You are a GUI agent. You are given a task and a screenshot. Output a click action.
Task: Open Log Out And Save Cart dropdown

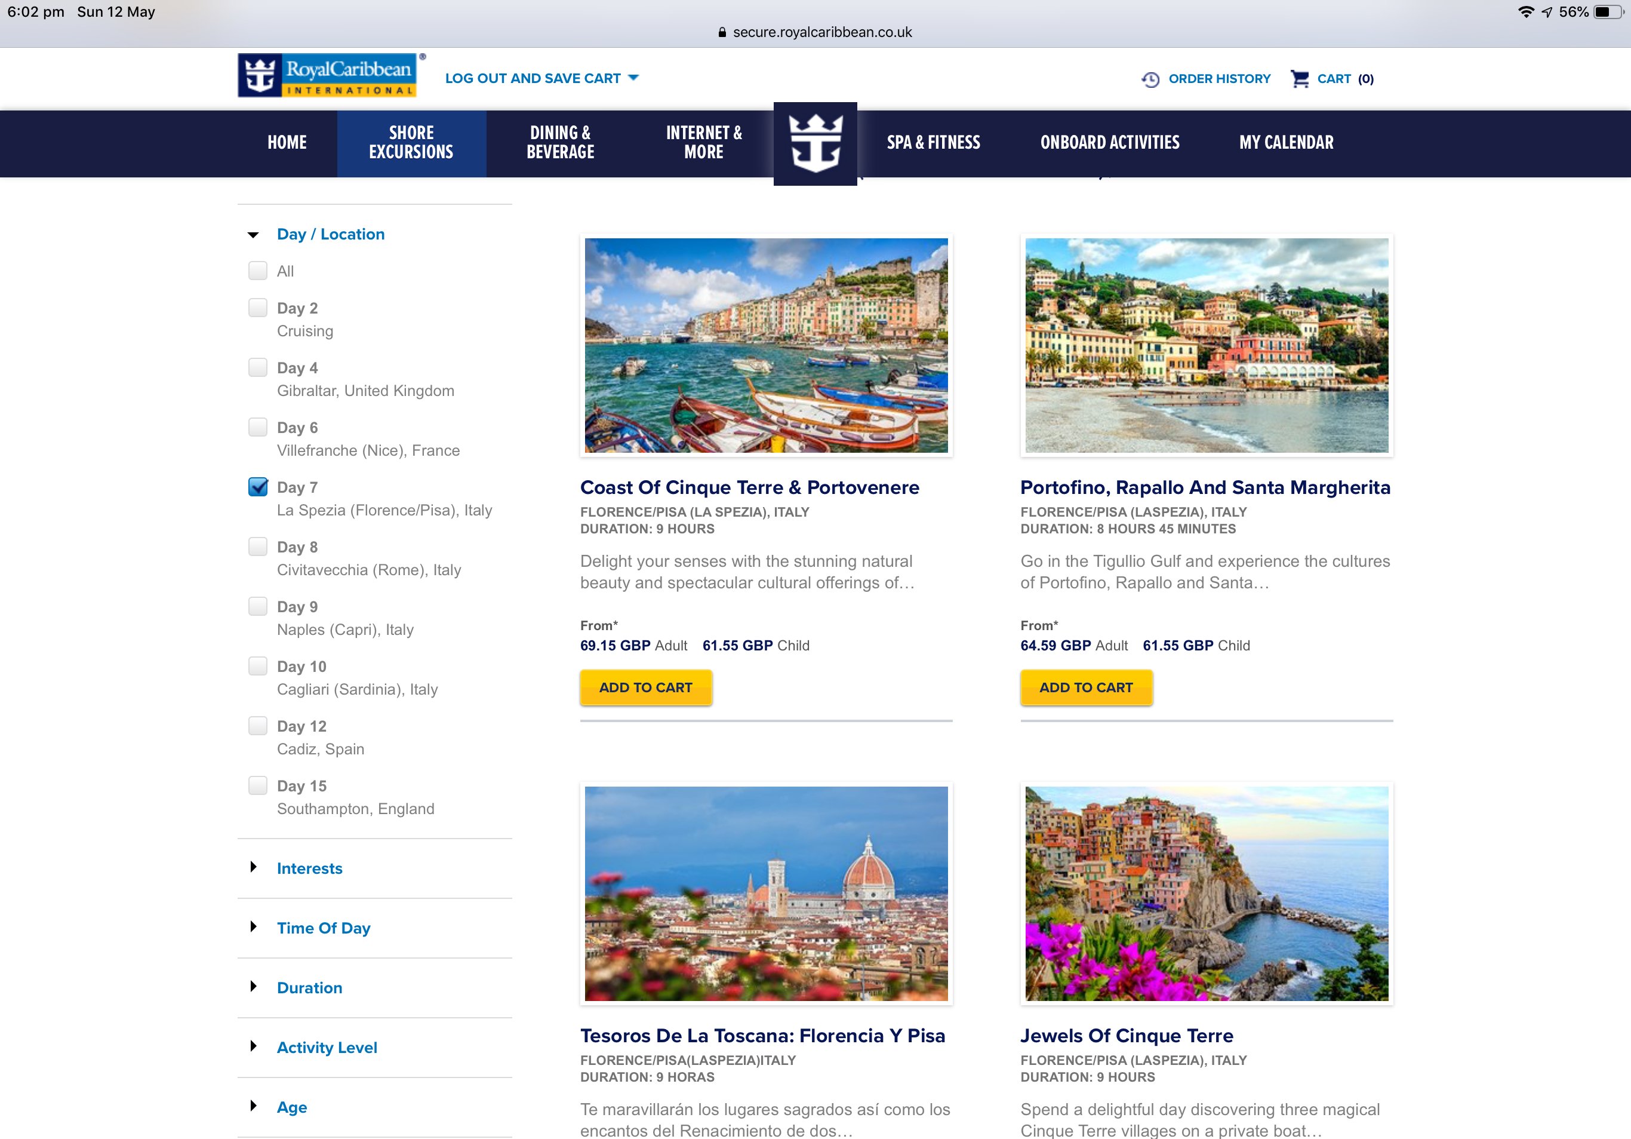[541, 78]
